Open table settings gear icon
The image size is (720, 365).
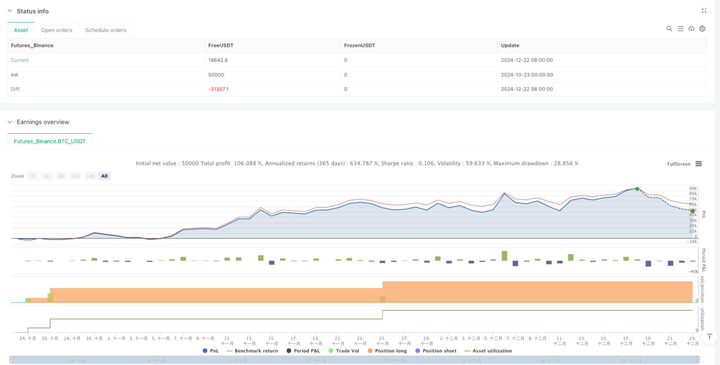(702, 29)
